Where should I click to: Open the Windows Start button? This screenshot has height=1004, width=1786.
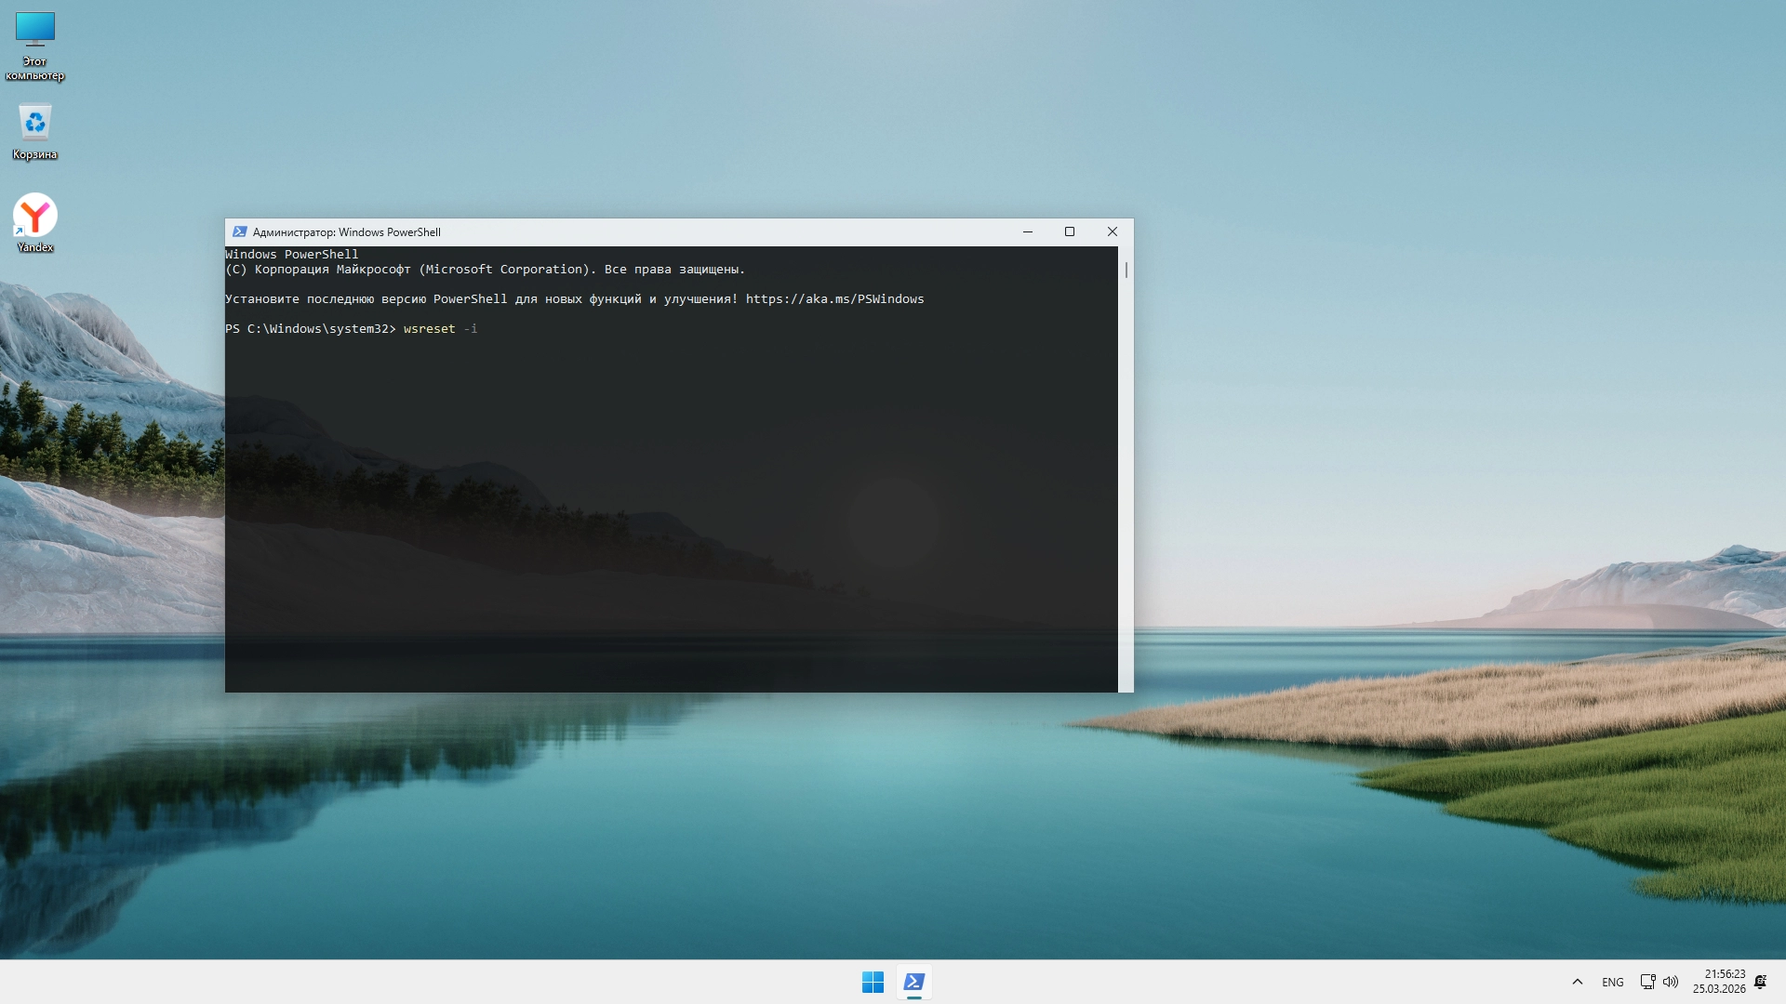point(873,982)
